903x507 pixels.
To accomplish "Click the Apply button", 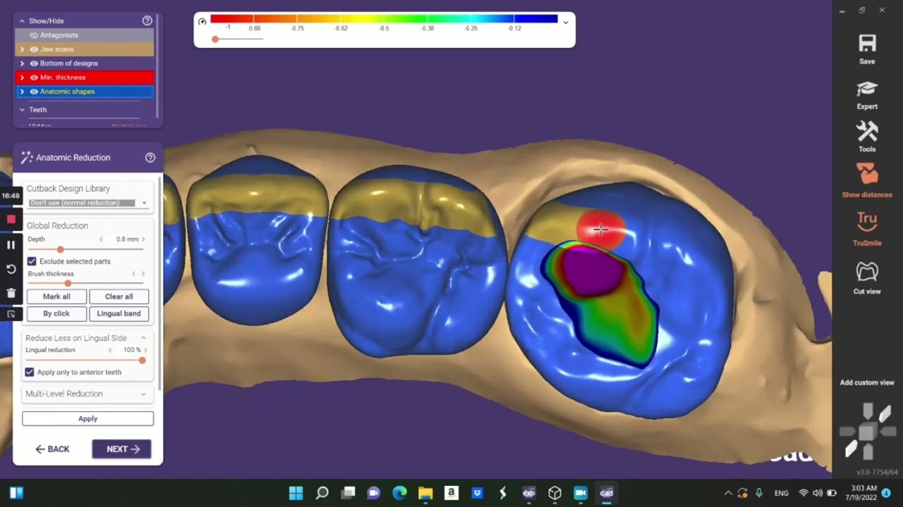I will [x=87, y=418].
